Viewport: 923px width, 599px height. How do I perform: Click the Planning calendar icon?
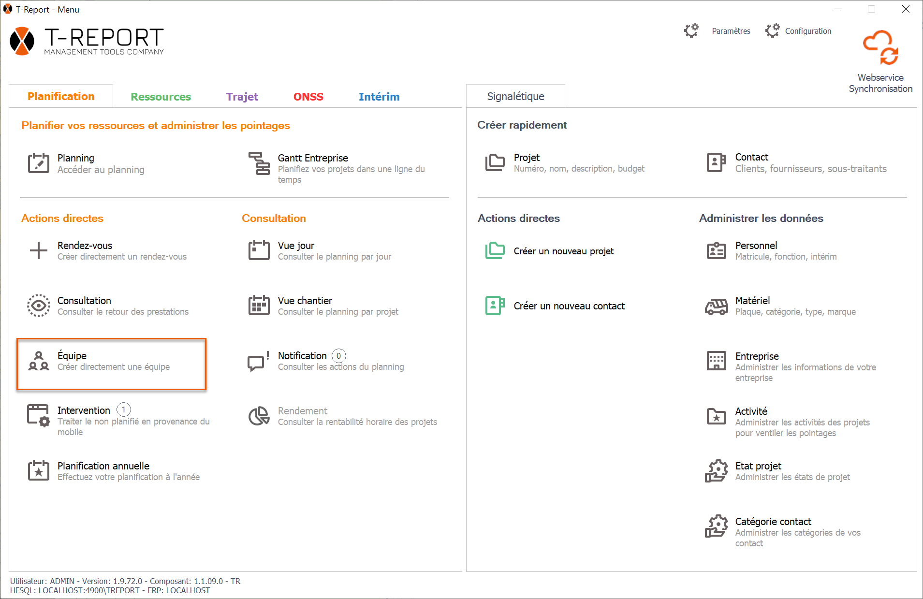click(39, 163)
